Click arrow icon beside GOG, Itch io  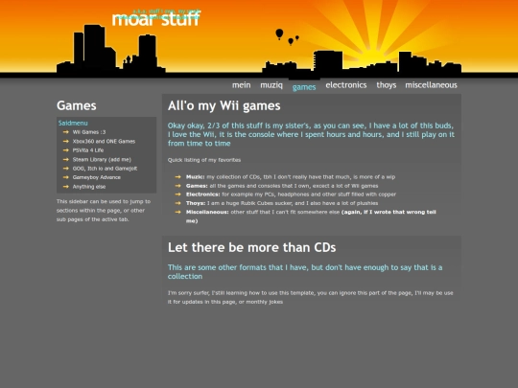click(66, 169)
